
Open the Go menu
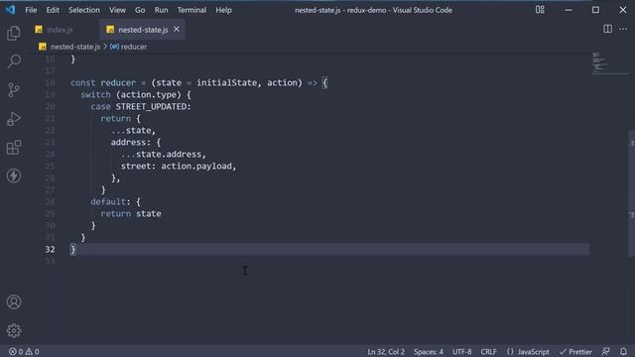click(x=140, y=10)
